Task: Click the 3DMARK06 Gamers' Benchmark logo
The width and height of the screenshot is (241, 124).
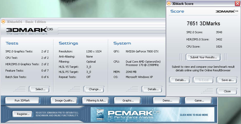Action: point(29,31)
